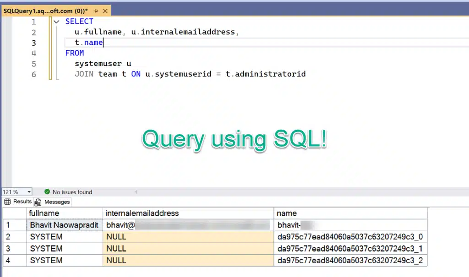This screenshot has height=277, width=469.
Task: Pin the SQLQuery1 document tab
Action: point(97,10)
